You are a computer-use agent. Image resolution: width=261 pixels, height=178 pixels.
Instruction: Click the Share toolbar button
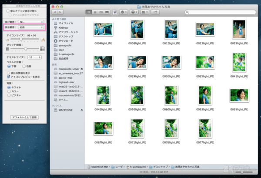coord(155,12)
